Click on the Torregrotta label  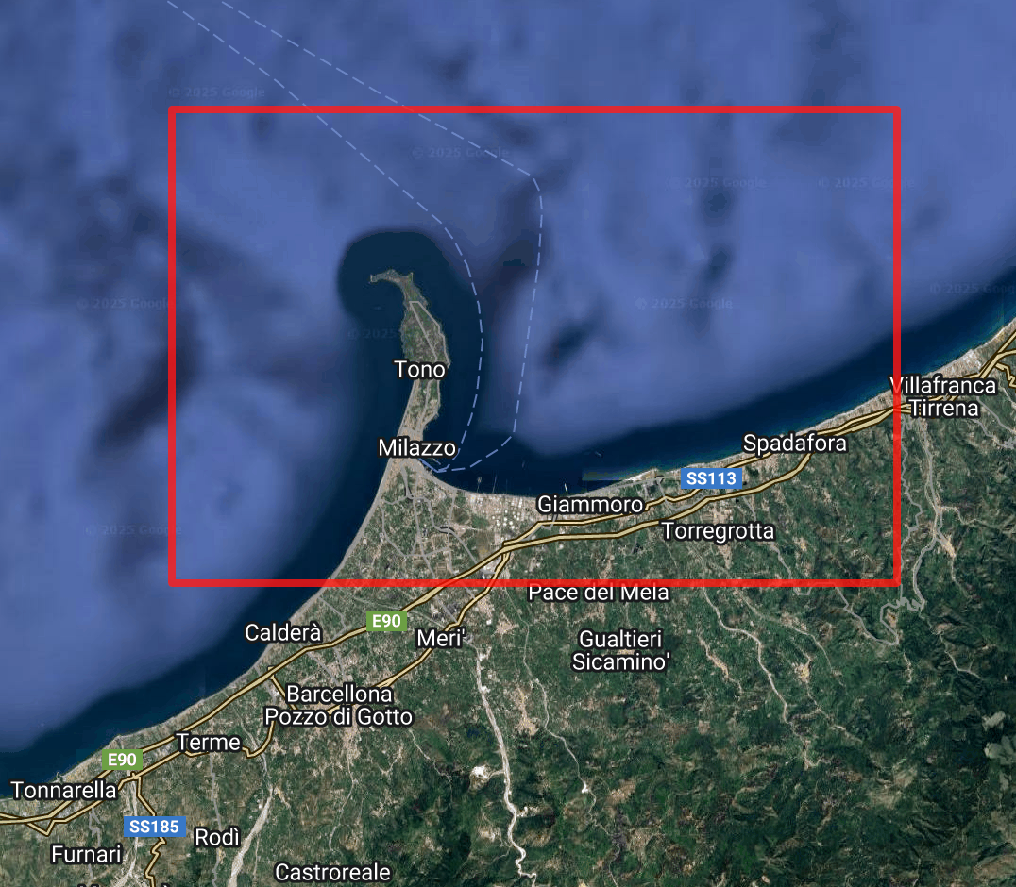tap(718, 531)
